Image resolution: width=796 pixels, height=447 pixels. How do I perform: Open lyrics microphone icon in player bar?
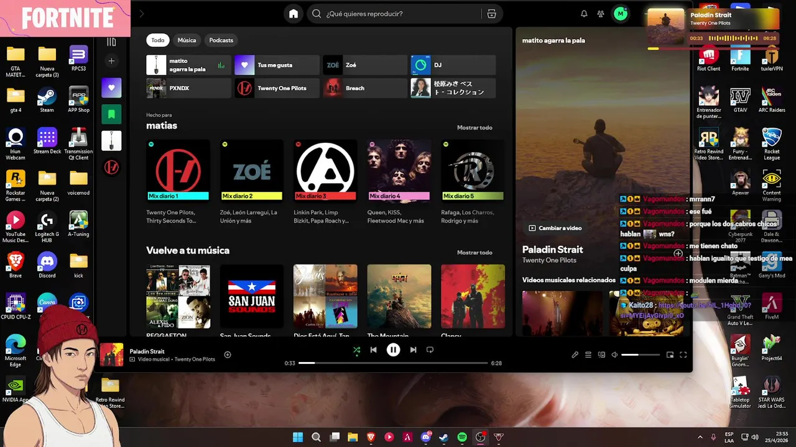575,355
